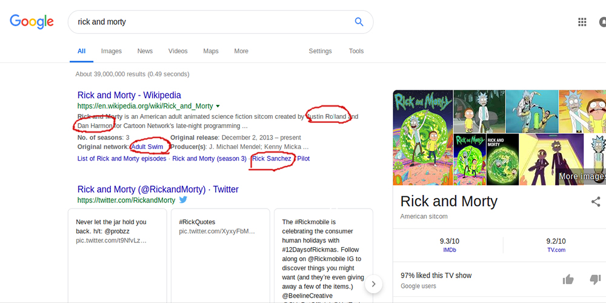Open Rick and Morty - Wikipedia result
Viewport: 606px width, 303px height.
129,95
